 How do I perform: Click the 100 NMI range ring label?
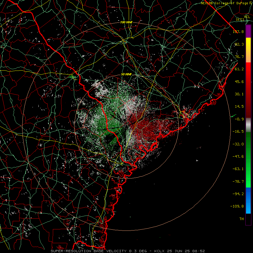[x=126, y=22]
